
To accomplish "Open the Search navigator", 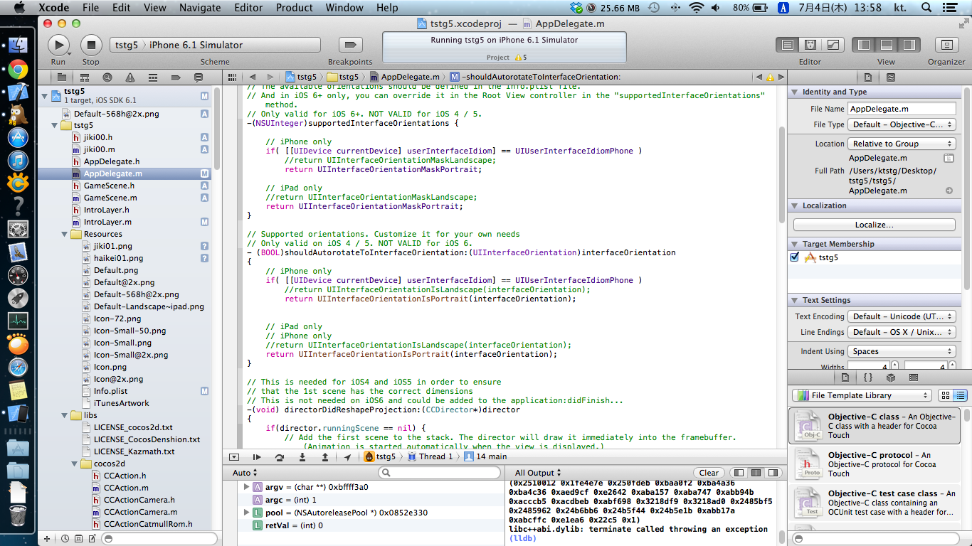I will tap(107, 77).
